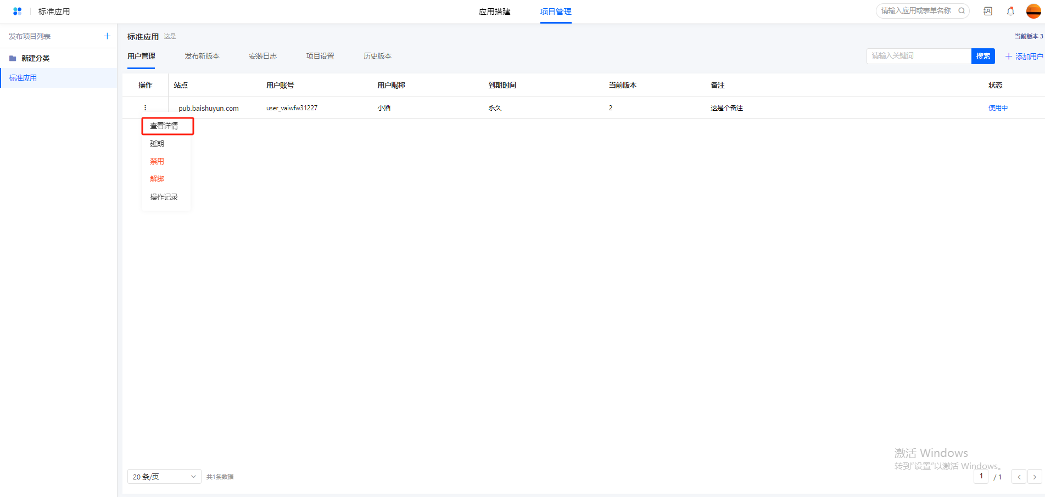Go to previous page arrow
Viewport: 1045px width, 497px height.
pyautogui.click(x=1019, y=477)
